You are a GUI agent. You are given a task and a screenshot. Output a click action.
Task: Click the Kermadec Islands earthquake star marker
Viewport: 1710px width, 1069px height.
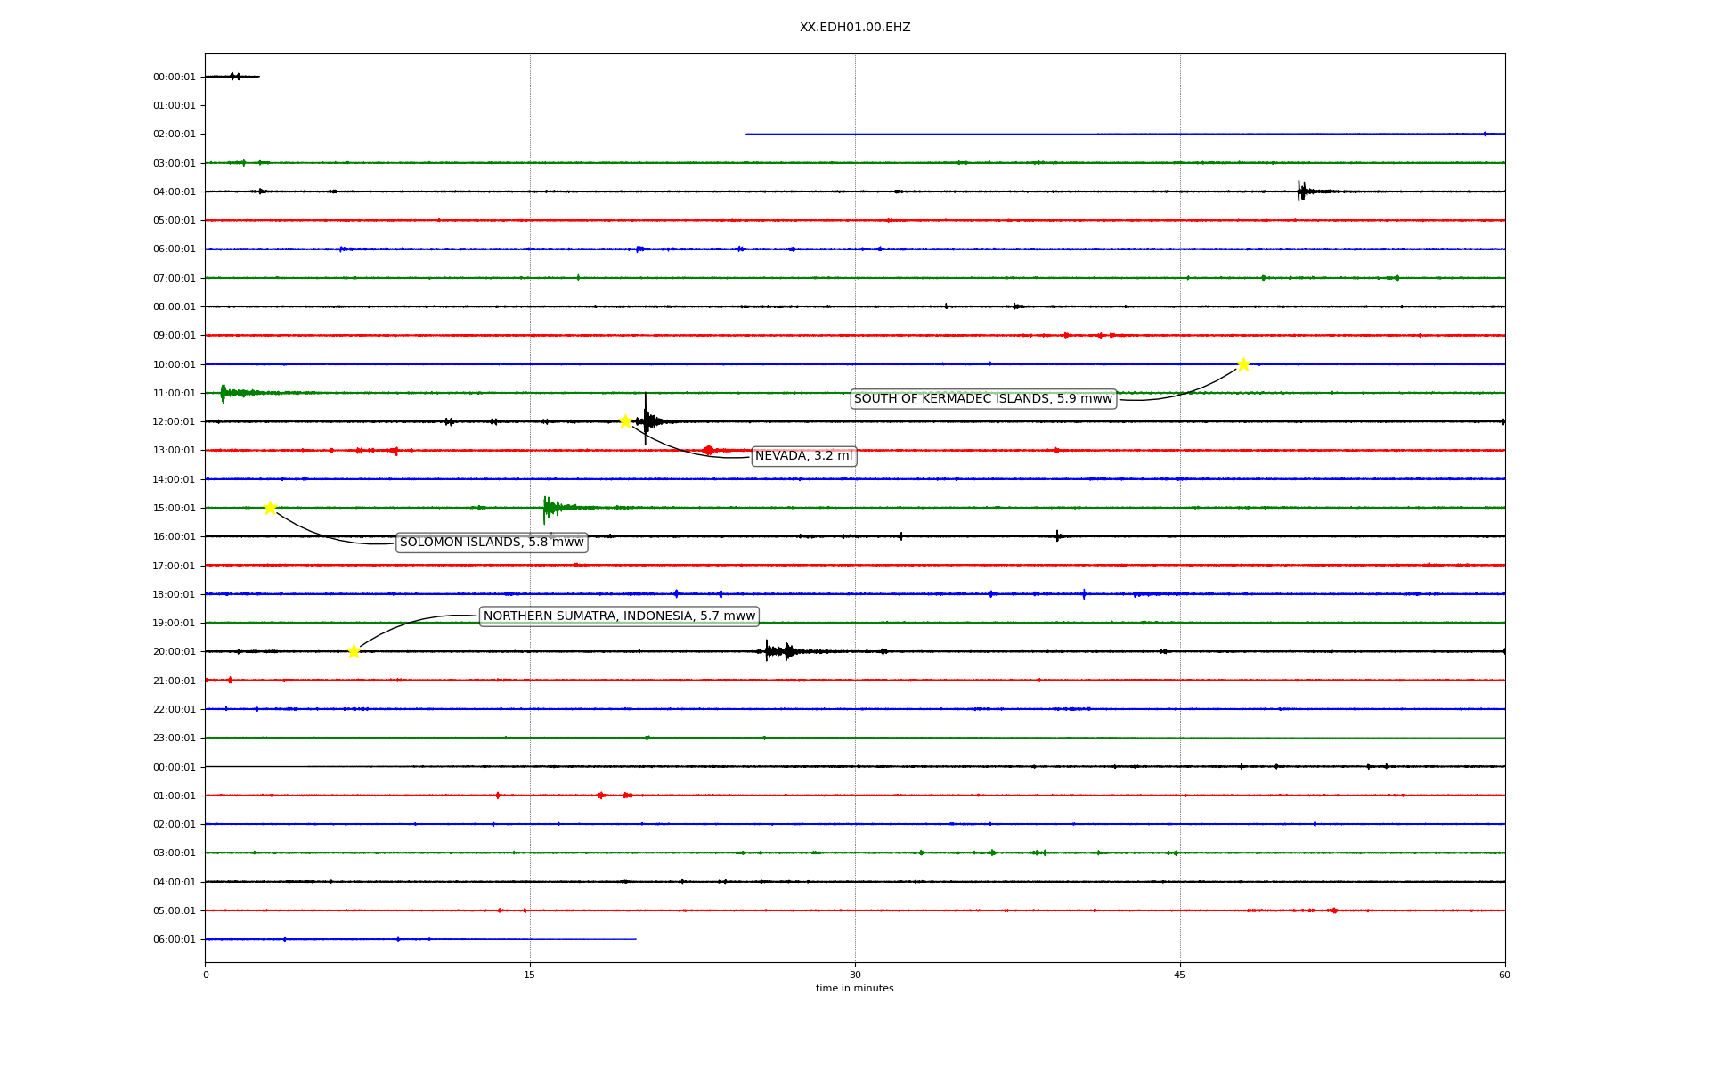tap(1243, 364)
